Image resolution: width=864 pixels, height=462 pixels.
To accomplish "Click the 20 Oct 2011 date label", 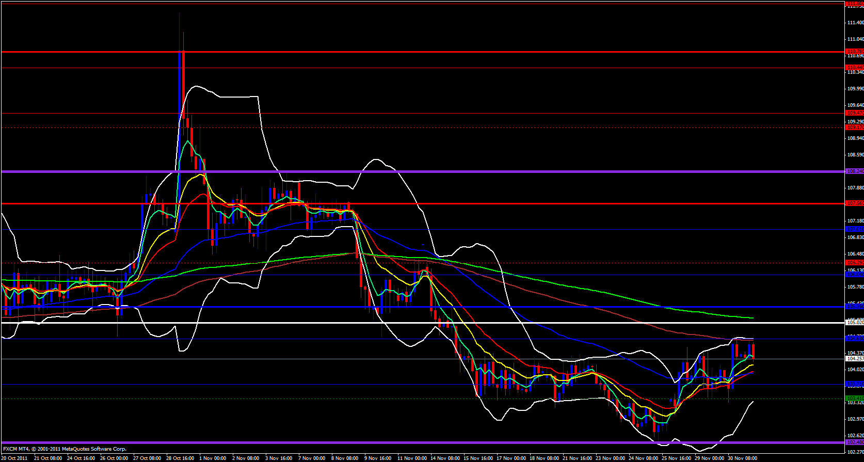I will coord(14,458).
